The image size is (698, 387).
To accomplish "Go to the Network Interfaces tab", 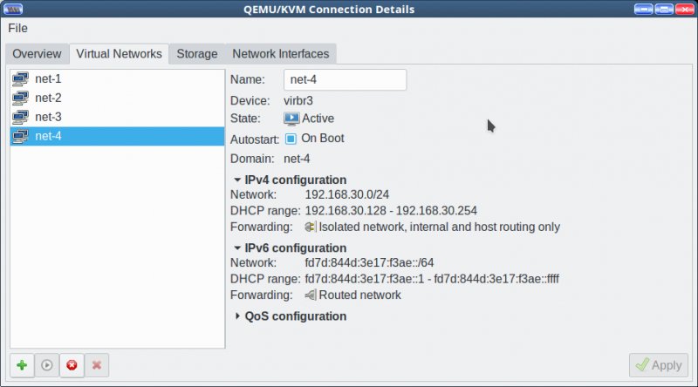I will pyautogui.click(x=280, y=54).
